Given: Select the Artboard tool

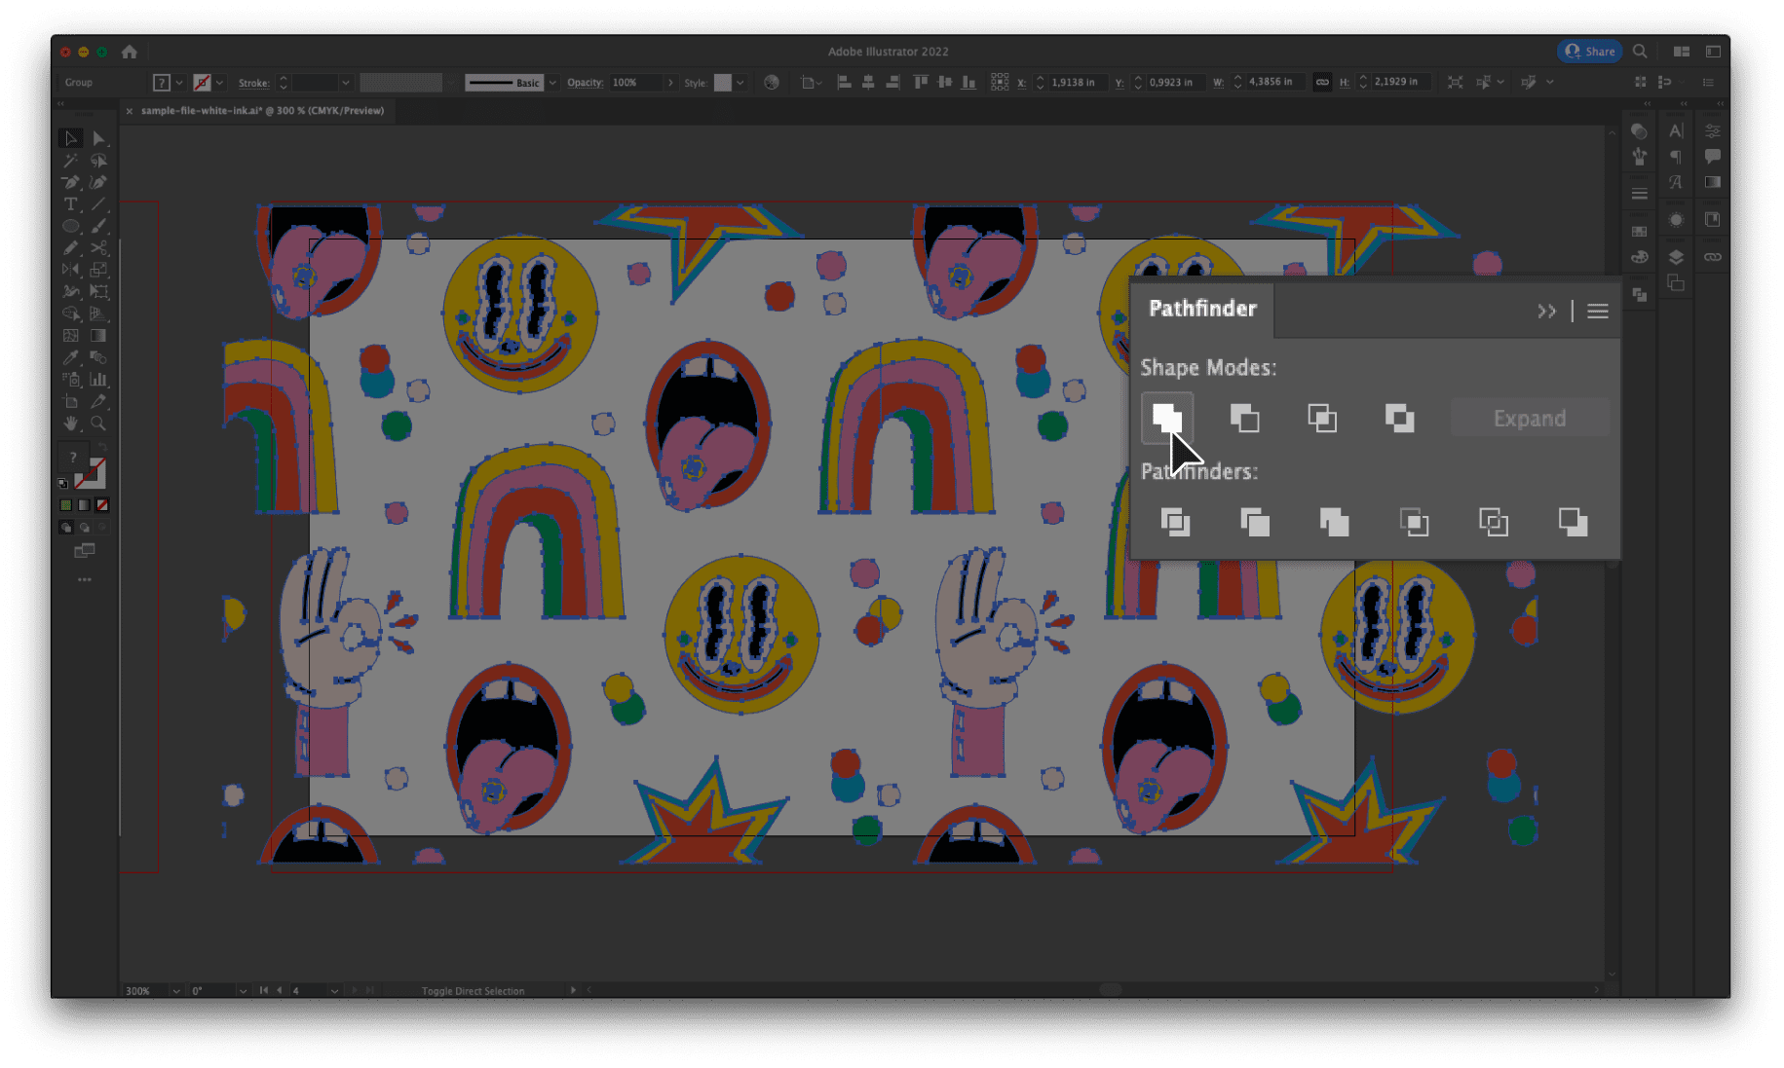Looking at the screenshot, I should tap(70, 401).
